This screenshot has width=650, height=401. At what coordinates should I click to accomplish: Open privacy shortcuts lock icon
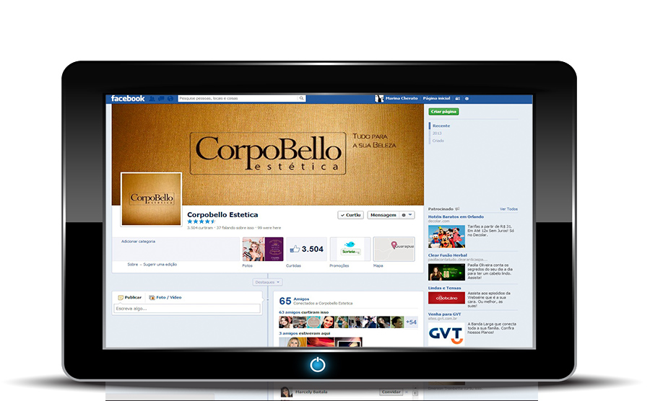tap(458, 99)
